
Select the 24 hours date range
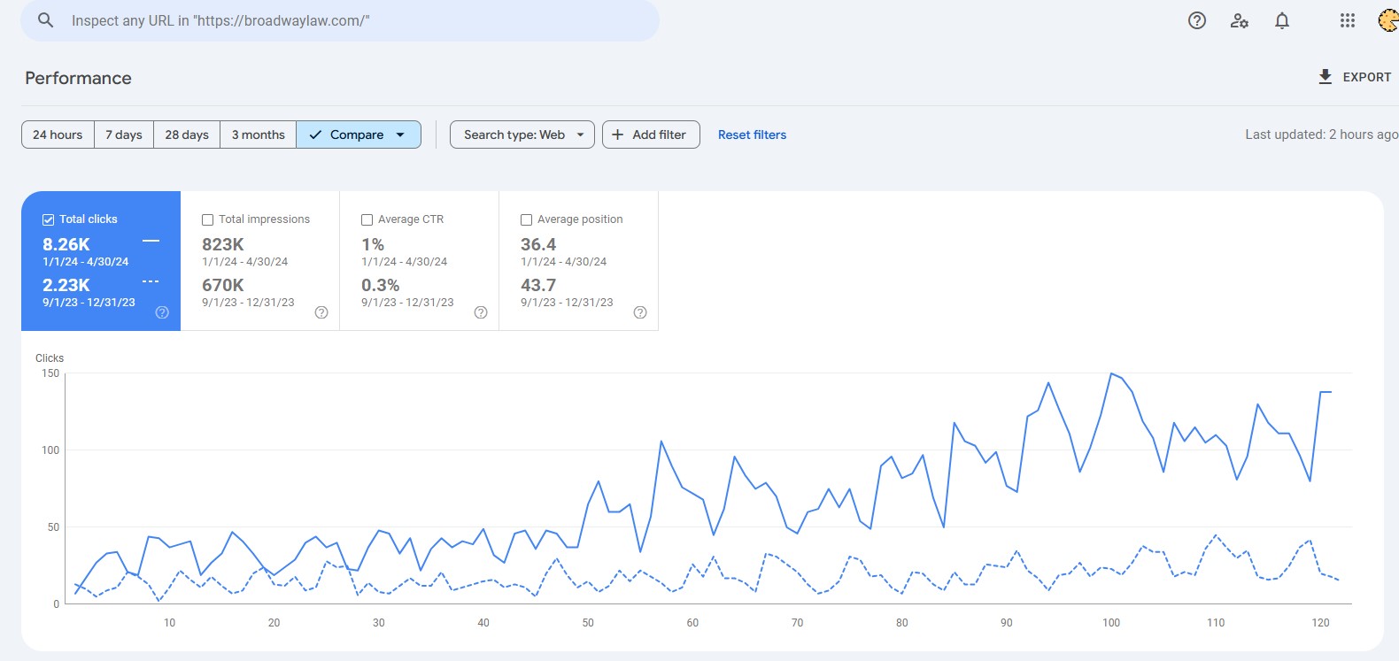point(58,135)
